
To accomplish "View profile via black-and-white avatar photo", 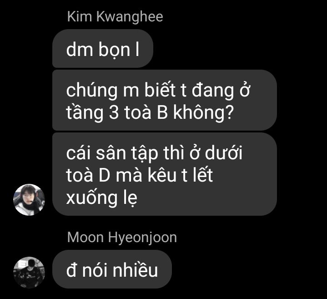I will pos(29,273).
